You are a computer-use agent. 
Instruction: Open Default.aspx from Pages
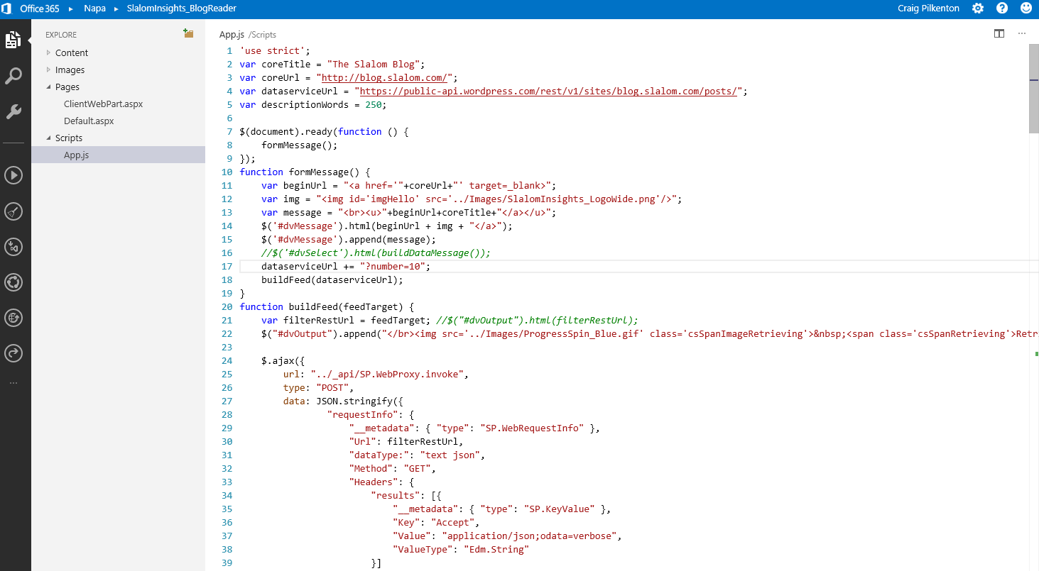pyautogui.click(x=89, y=121)
